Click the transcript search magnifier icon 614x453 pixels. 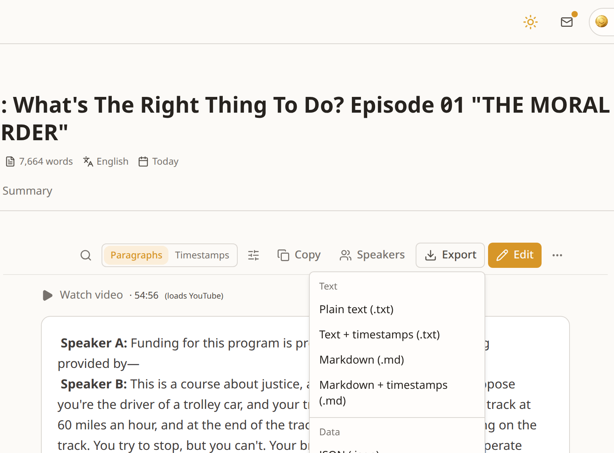click(x=86, y=255)
